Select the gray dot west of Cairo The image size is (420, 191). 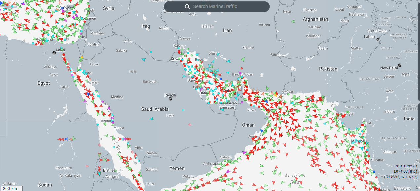[x=45, y=53]
